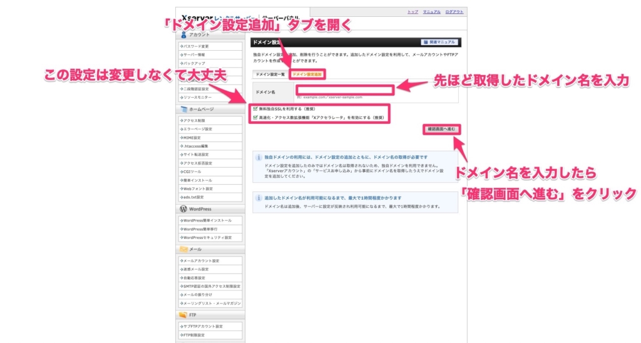
Task: Click the アカウント section person icon
Action: click(183, 35)
